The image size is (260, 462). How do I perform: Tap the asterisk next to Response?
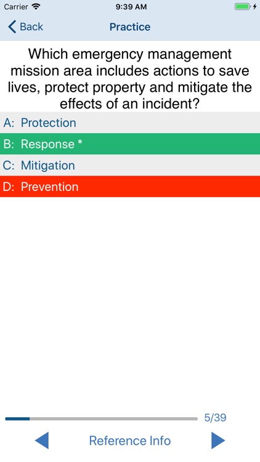tap(80, 143)
